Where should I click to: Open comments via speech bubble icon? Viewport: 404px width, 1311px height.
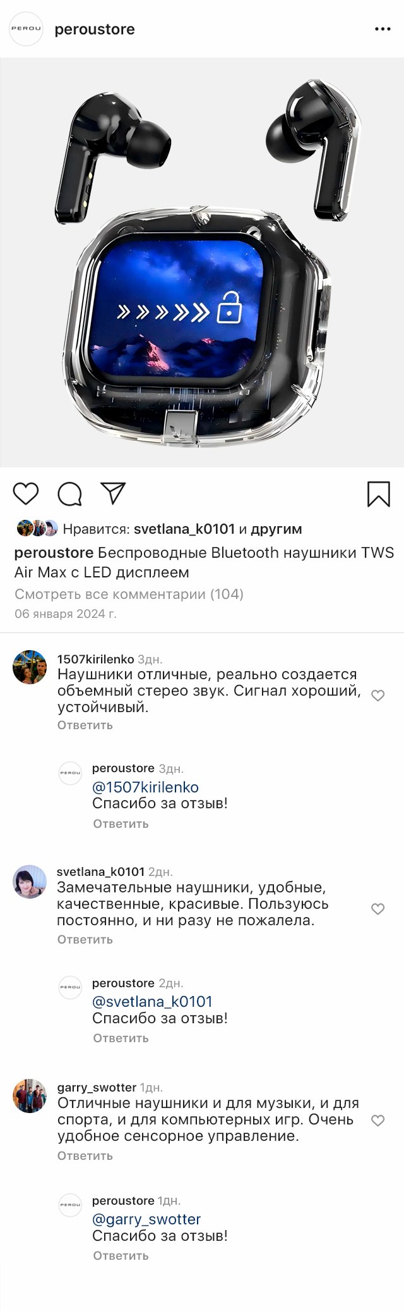point(69,494)
